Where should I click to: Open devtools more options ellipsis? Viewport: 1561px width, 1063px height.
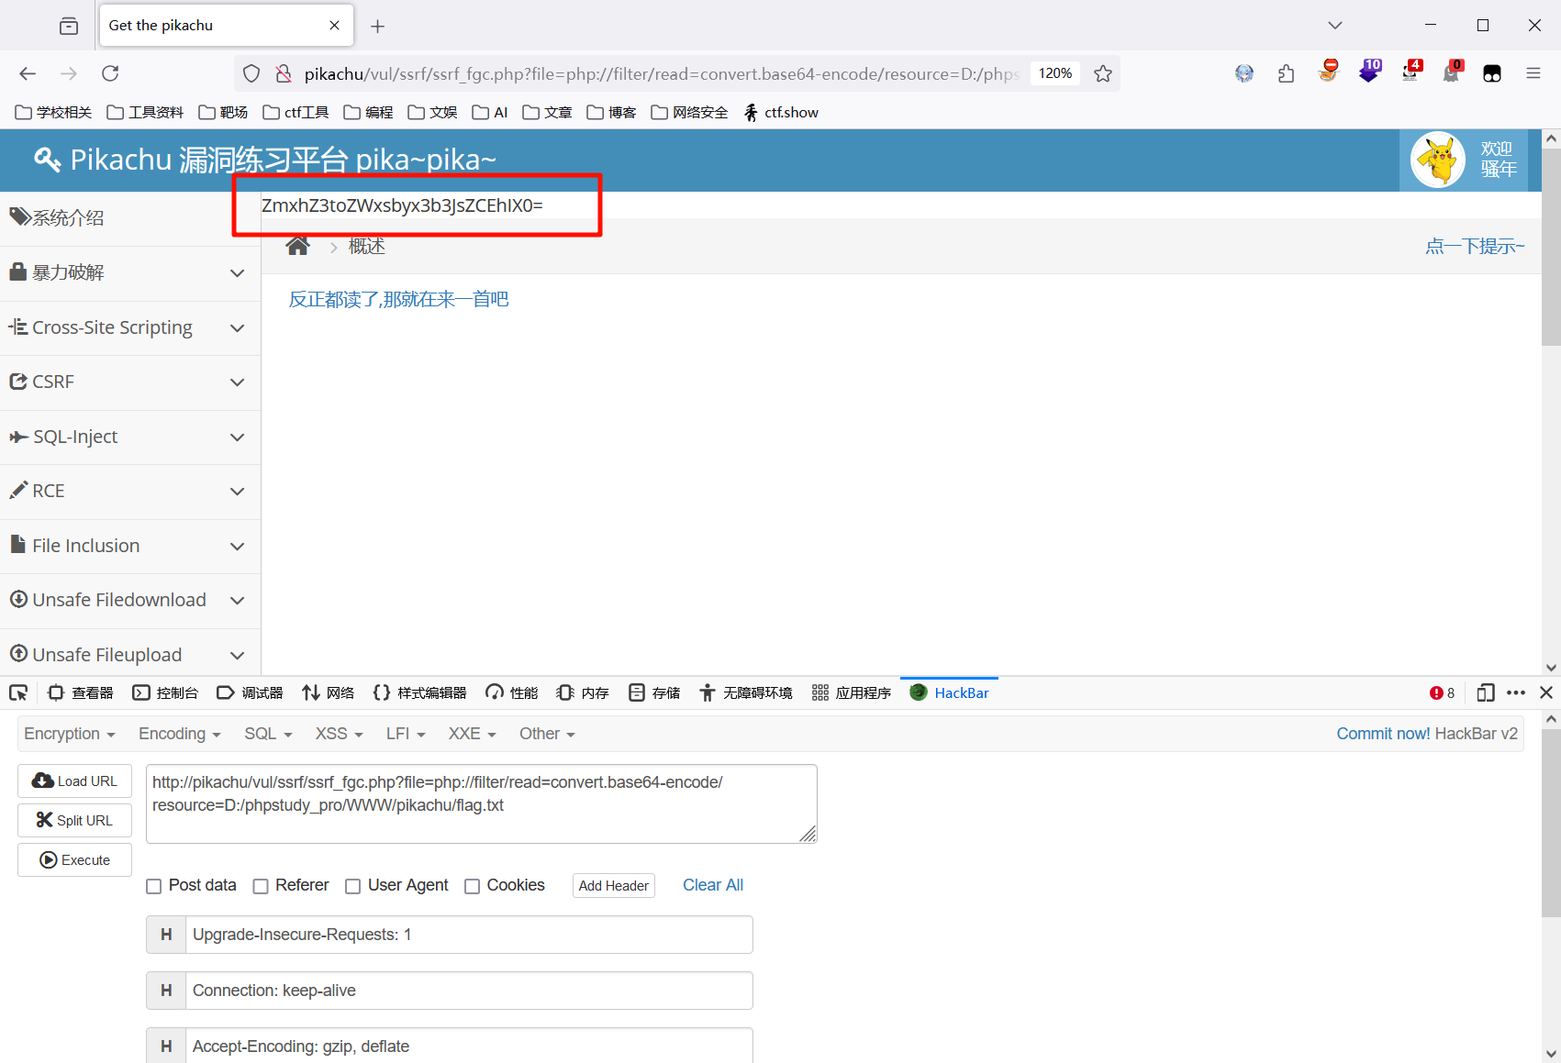1516,692
